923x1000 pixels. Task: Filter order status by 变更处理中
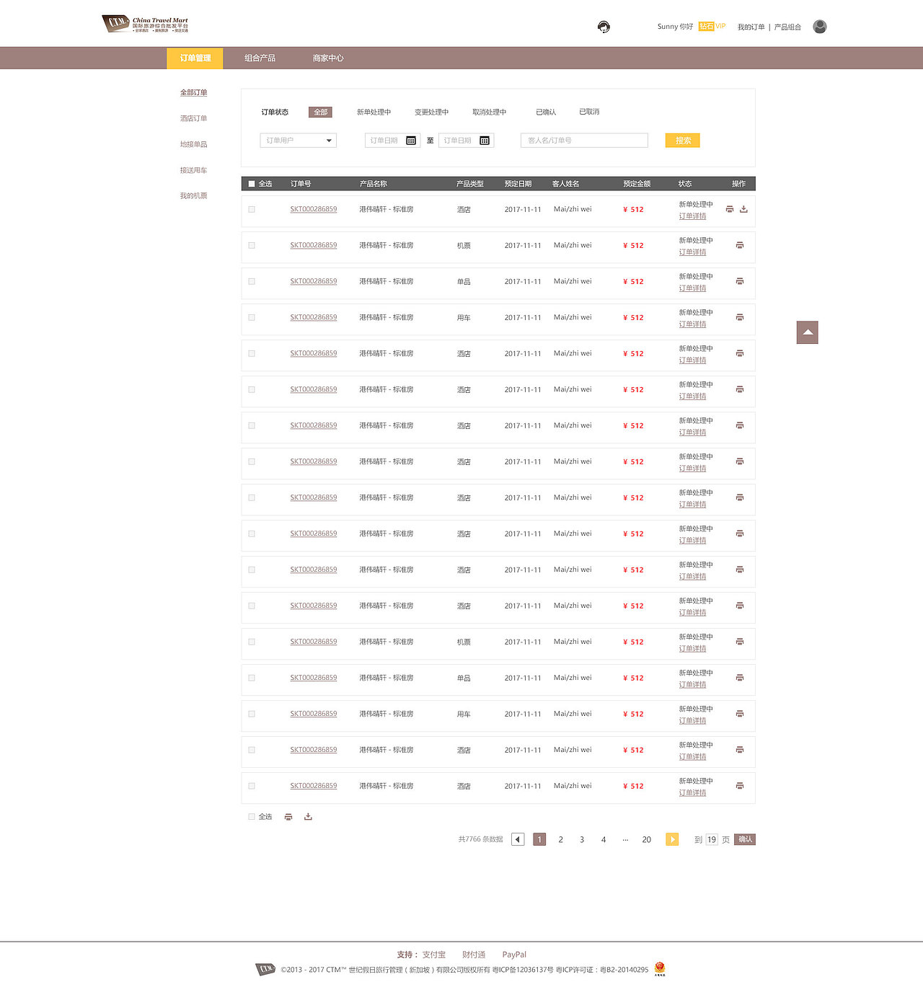point(431,112)
